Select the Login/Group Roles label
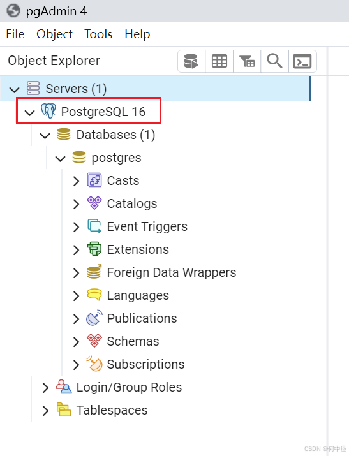The width and height of the screenshot is (349, 456). (x=129, y=387)
